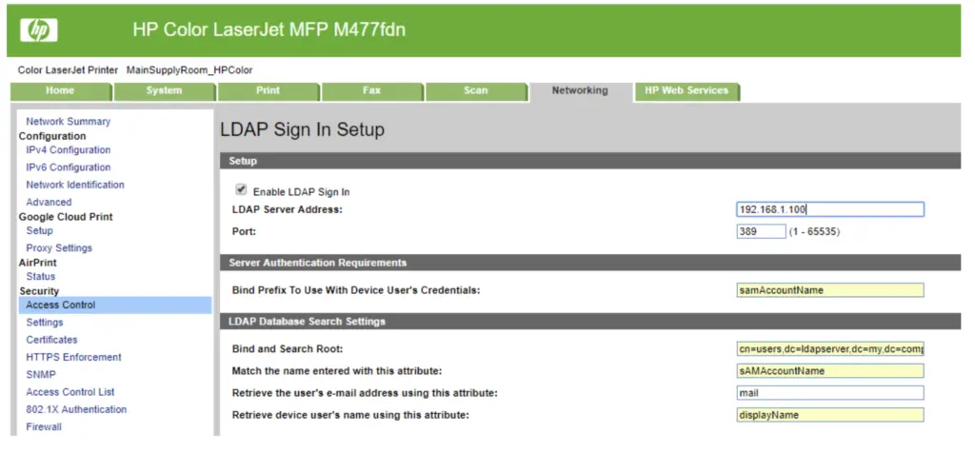Click the HP logo icon
This screenshot has height=453, width=975.
click(39, 31)
